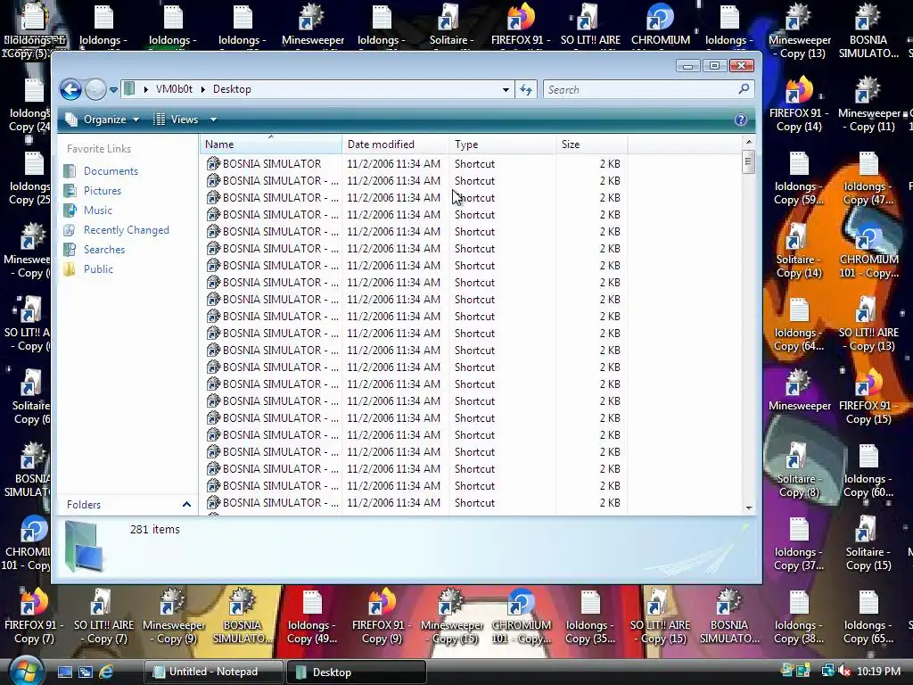The height and width of the screenshot is (685, 913).
Task: Open Documents in Favorite Links
Action: [111, 170]
